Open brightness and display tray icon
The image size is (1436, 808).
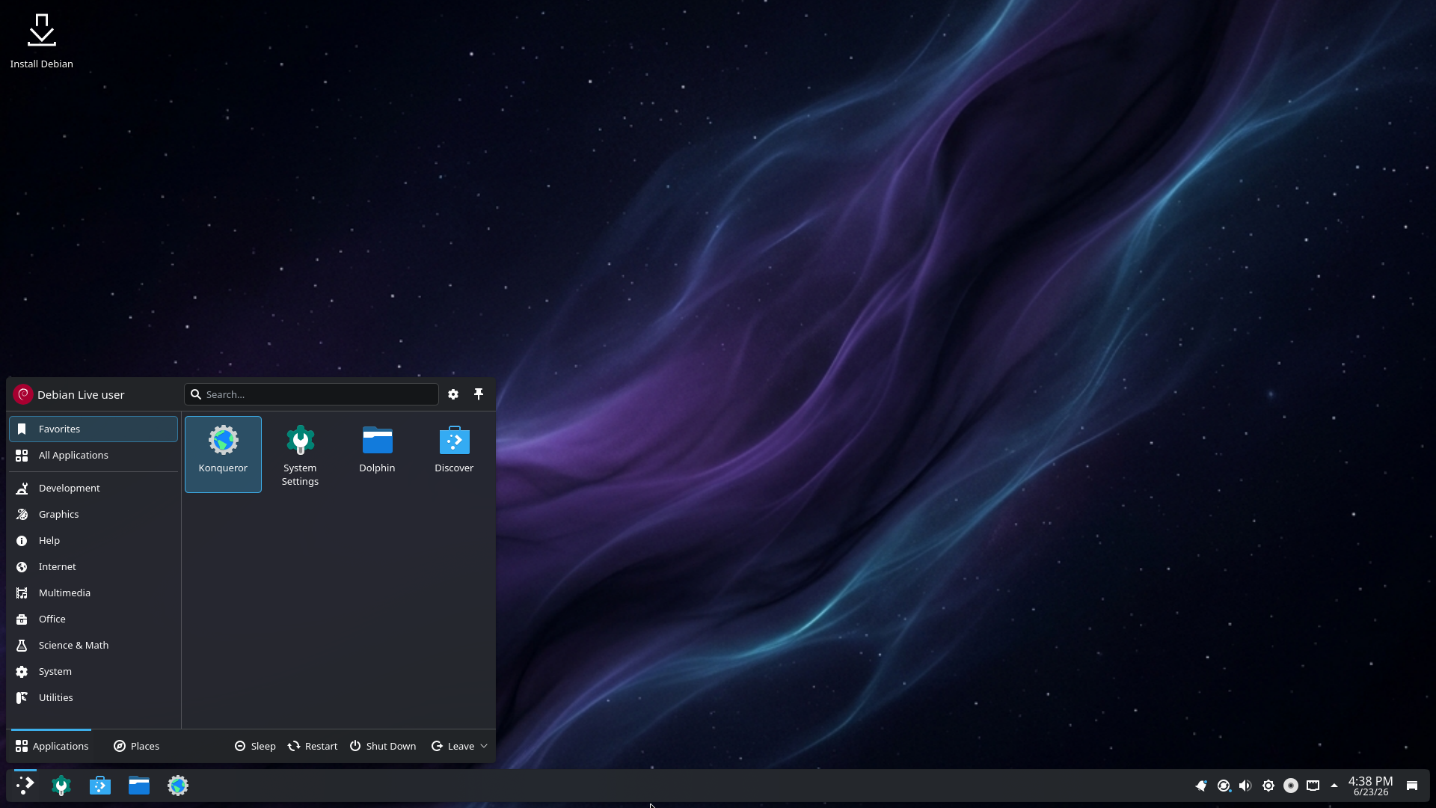[x=1268, y=786]
